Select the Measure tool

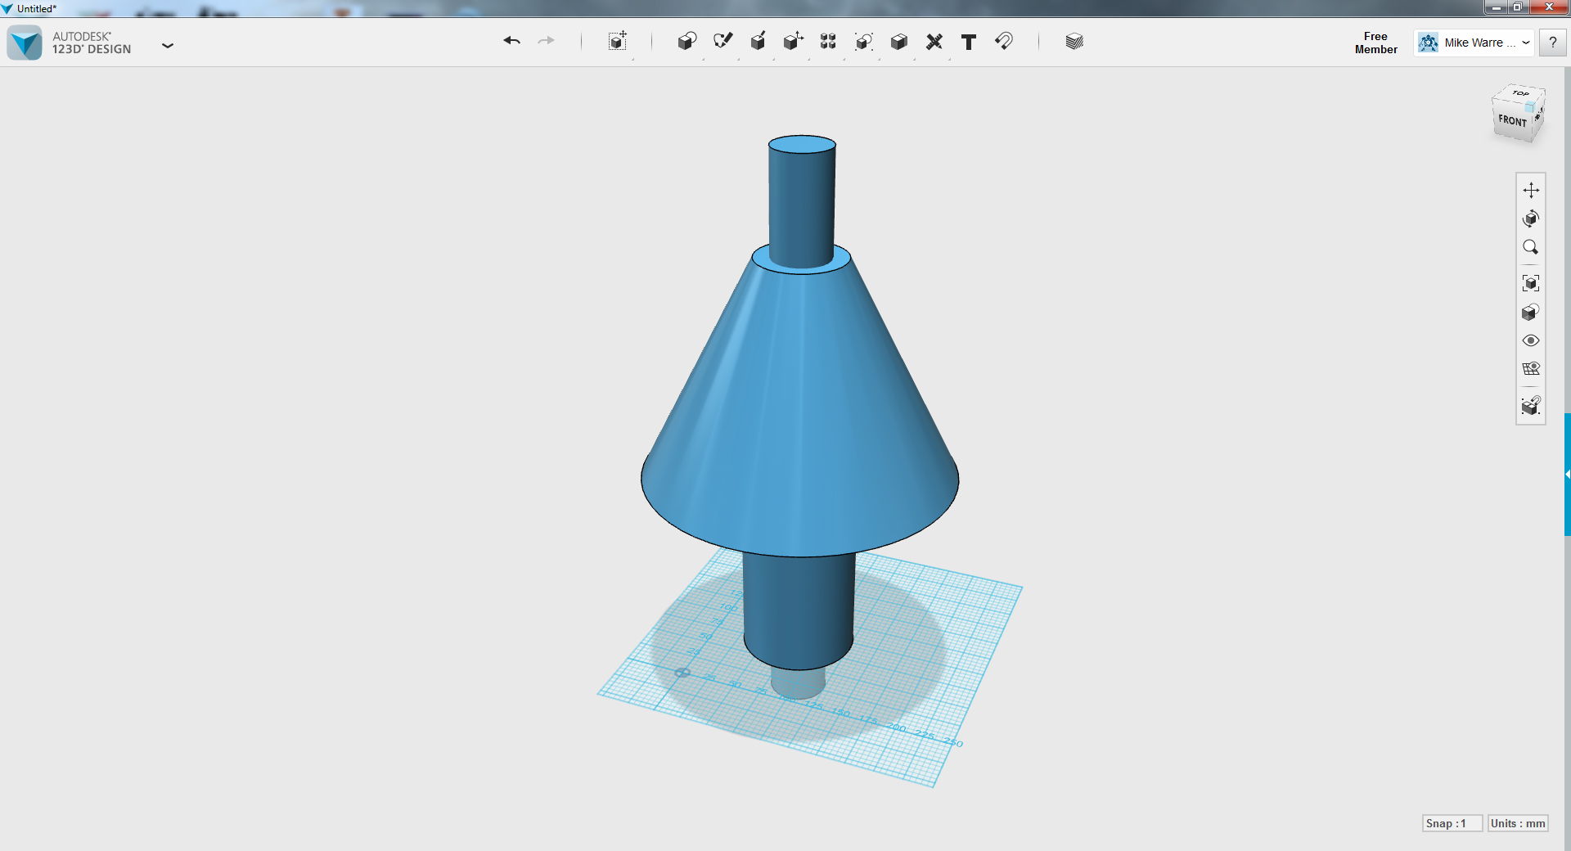pos(934,41)
